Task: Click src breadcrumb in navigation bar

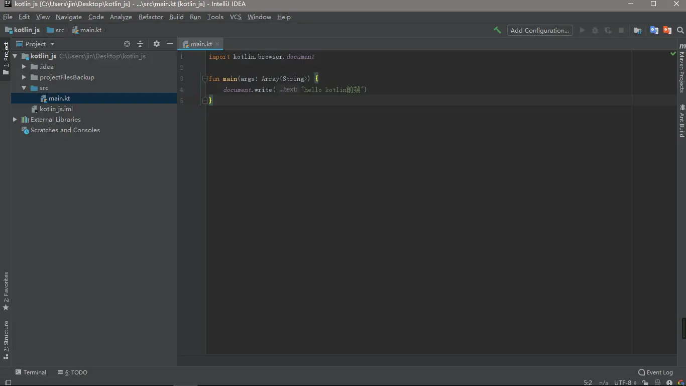Action: tap(56, 30)
